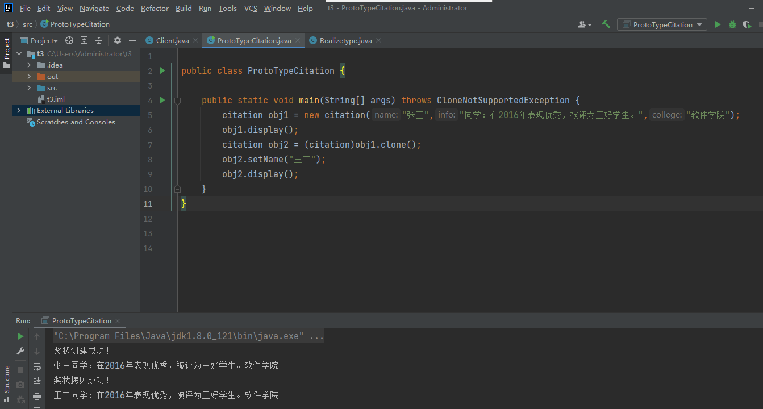Click the gutter run arrow beside main method
Image resolution: width=763 pixels, height=409 pixels.
(162, 101)
